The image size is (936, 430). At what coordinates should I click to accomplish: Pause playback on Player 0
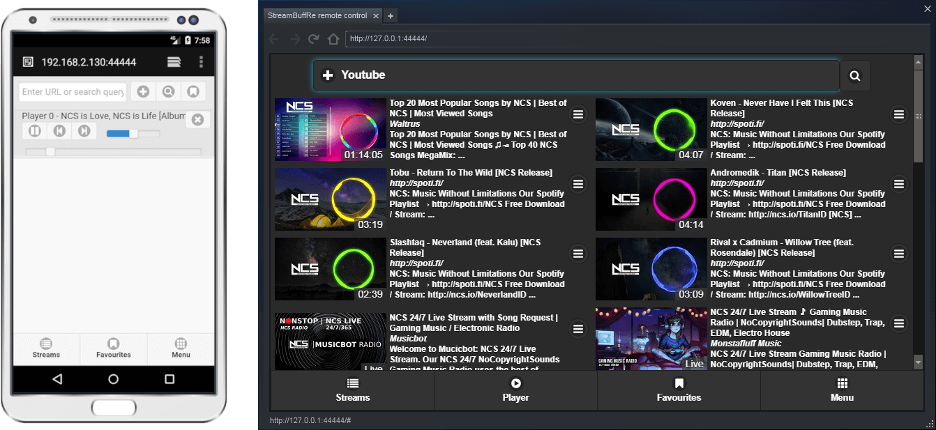pyautogui.click(x=33, y=130)
